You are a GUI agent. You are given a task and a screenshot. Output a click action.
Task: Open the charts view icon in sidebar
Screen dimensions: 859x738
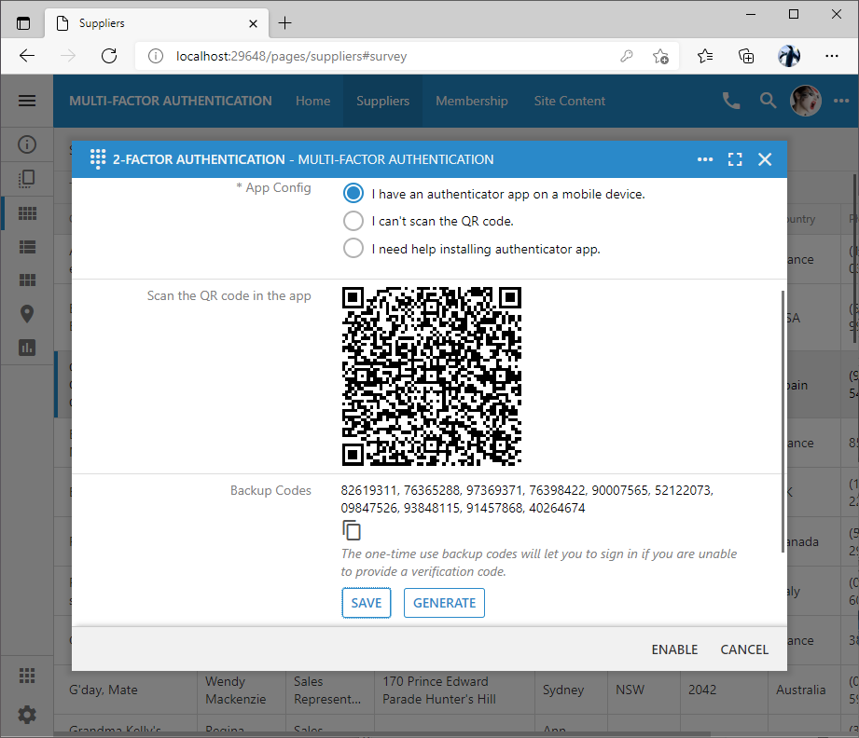pyautogui.click(x=27, y=347)
